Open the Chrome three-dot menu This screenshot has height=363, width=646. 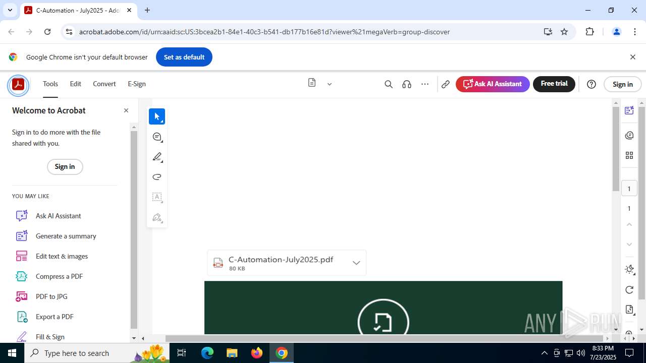click(635, 32)
